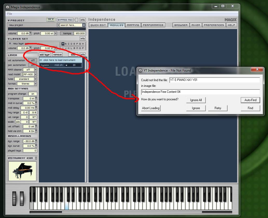Click the modulation wheel
The width and height of the screenshot is (268, 218).
point(22,199)
